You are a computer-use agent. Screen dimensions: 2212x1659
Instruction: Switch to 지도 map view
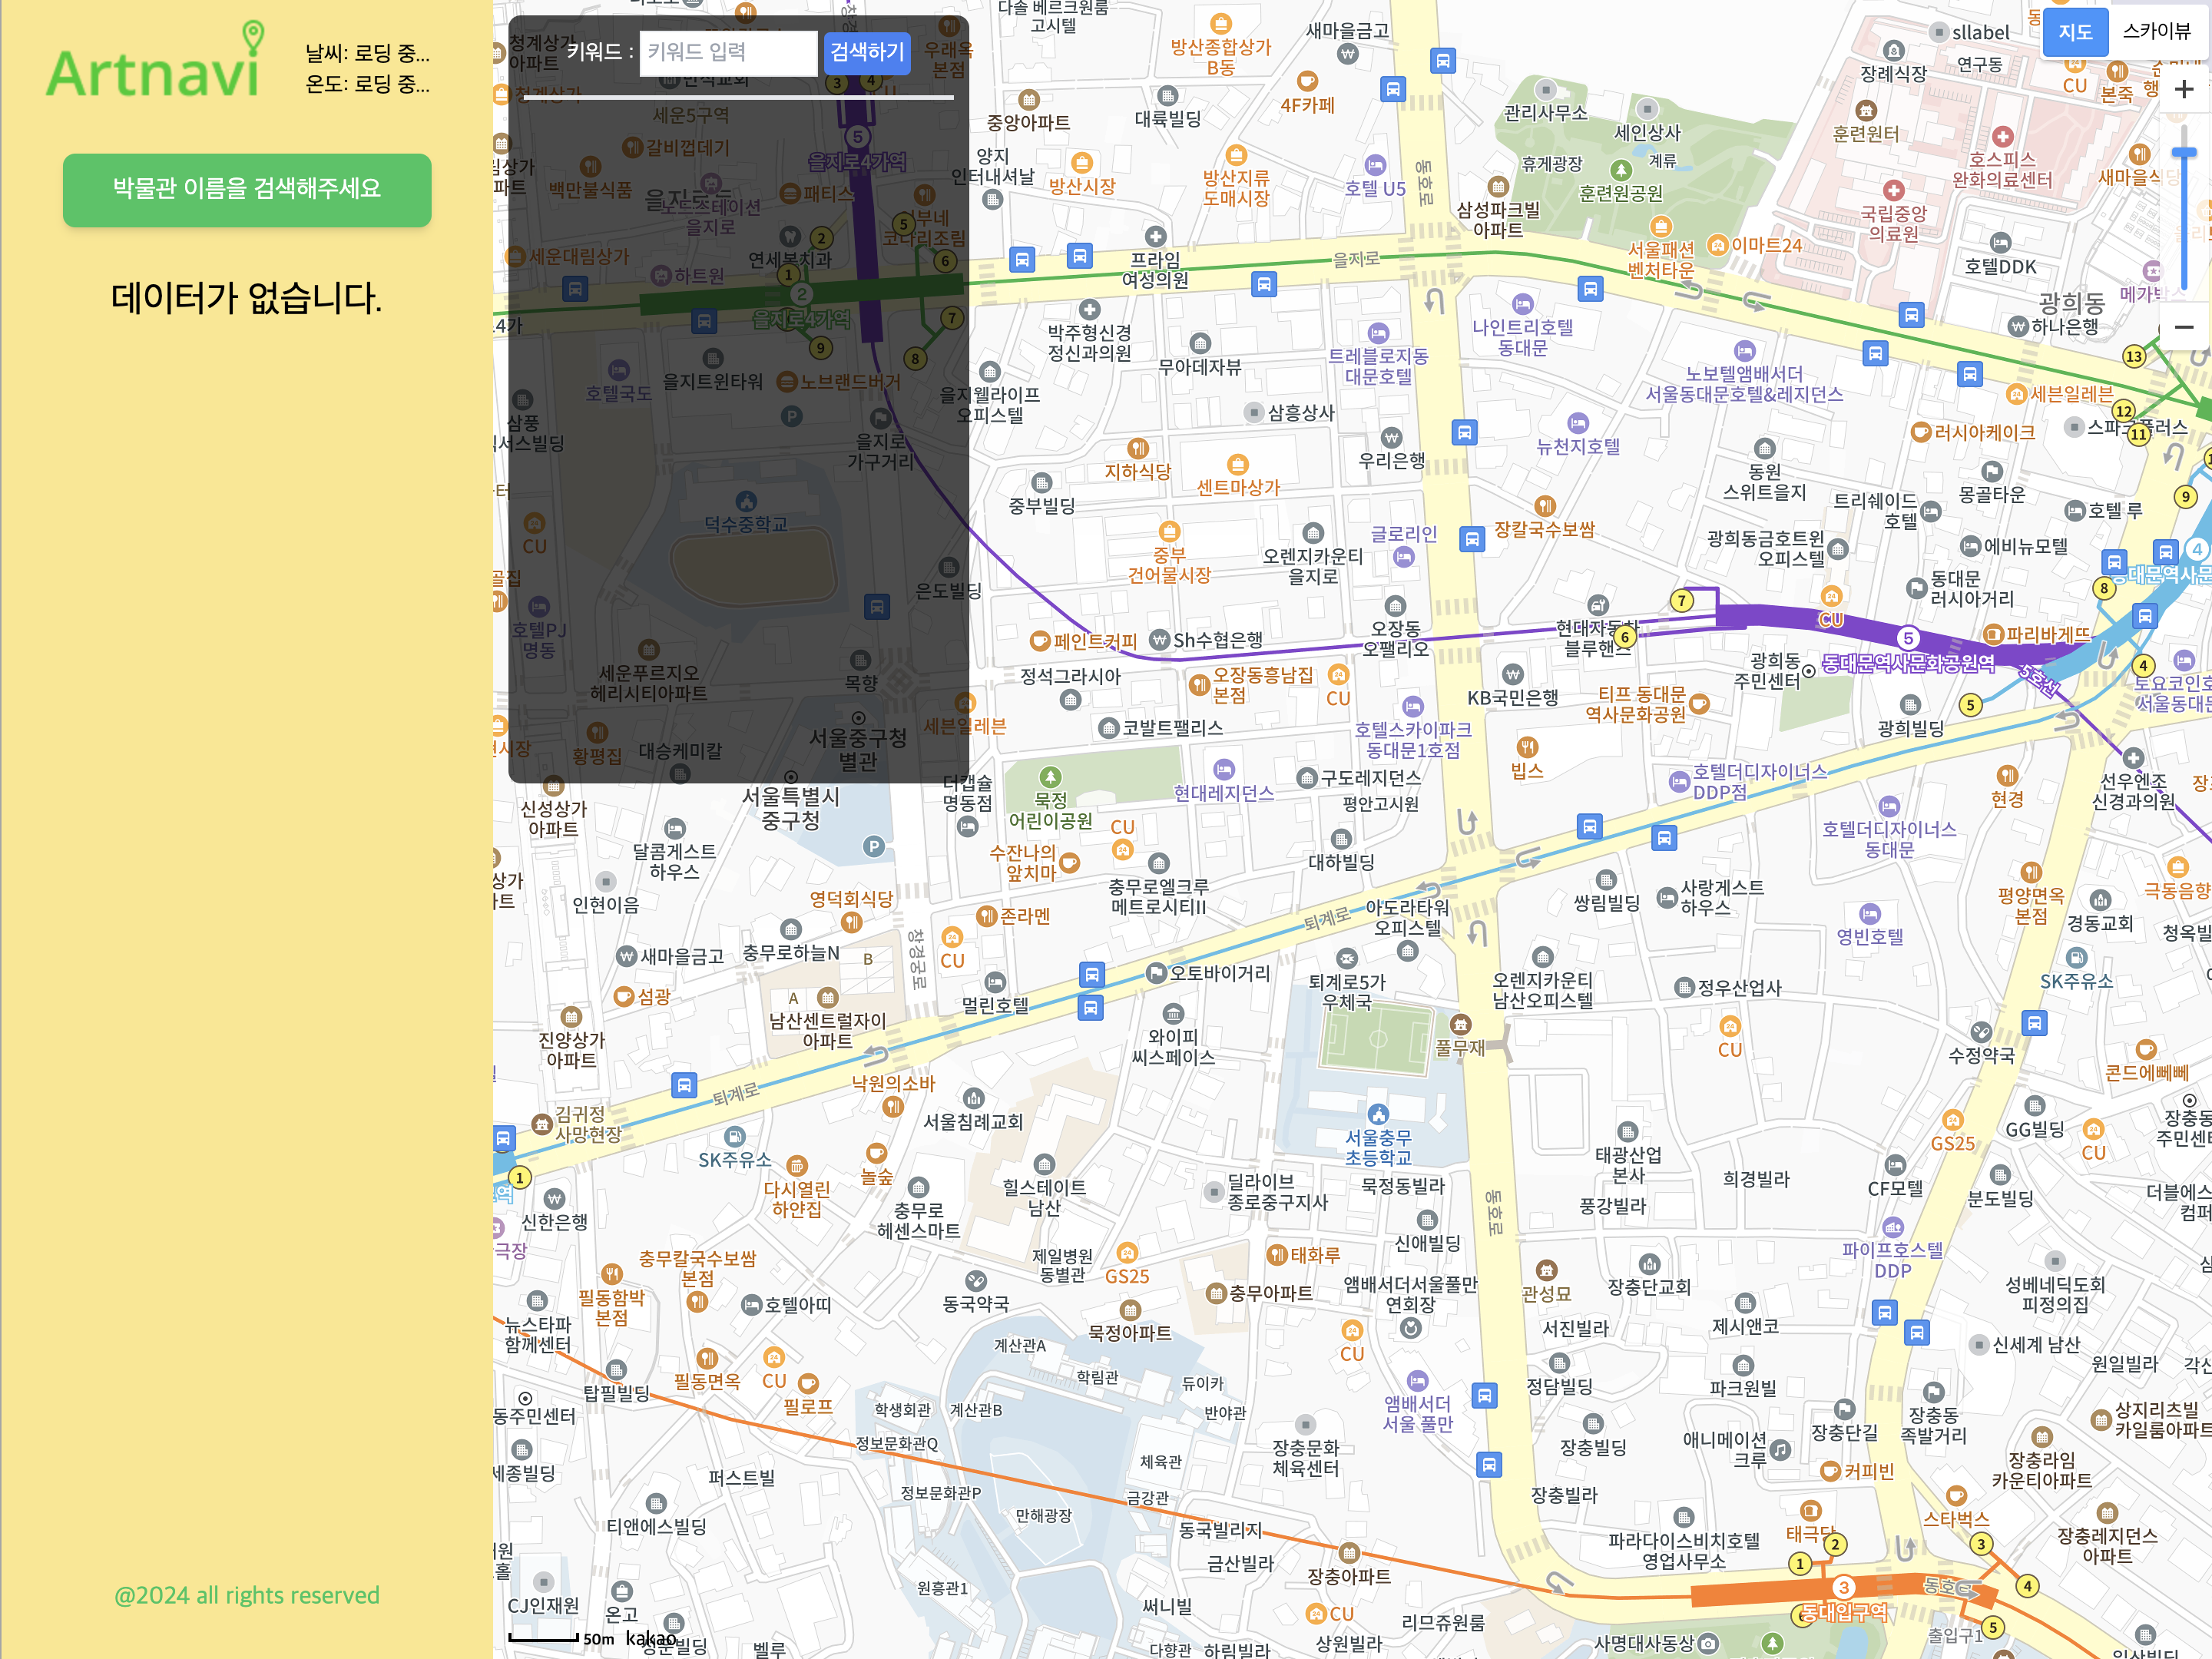point(2075,32)
